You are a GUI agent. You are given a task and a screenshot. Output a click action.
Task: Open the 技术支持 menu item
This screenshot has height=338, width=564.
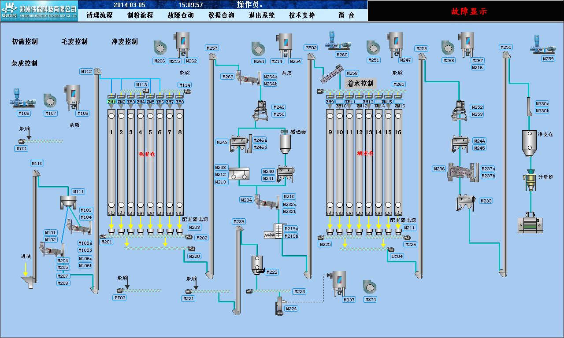tap(302, 15)
